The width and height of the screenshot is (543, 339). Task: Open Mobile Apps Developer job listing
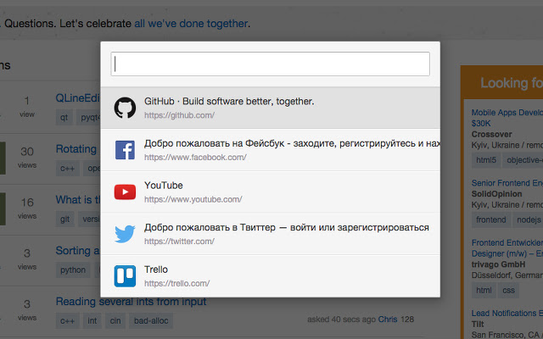507,118
